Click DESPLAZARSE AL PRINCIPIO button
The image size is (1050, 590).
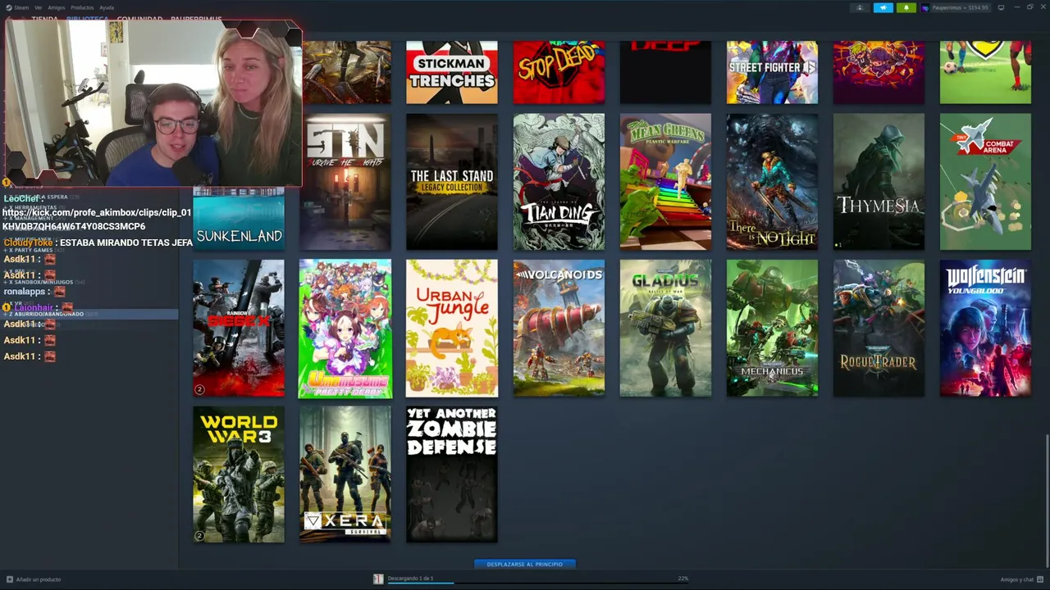(525, 564)
